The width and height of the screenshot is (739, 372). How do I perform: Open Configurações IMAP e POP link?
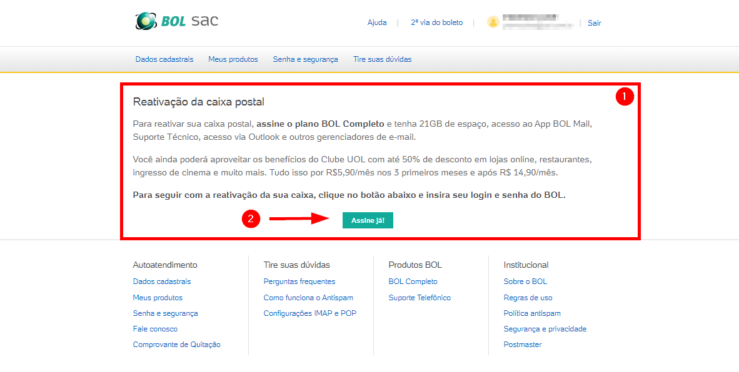click(310, 313)
